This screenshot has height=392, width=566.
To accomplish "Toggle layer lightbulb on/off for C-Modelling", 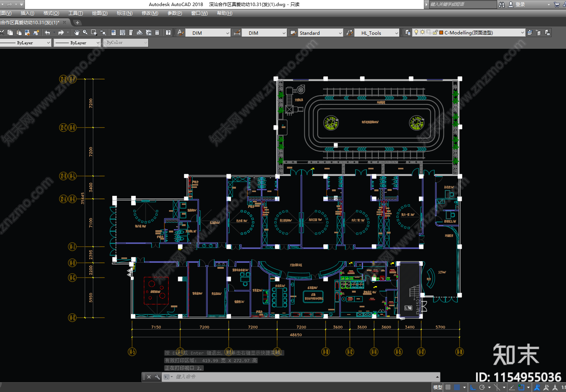I will [416, 33].
